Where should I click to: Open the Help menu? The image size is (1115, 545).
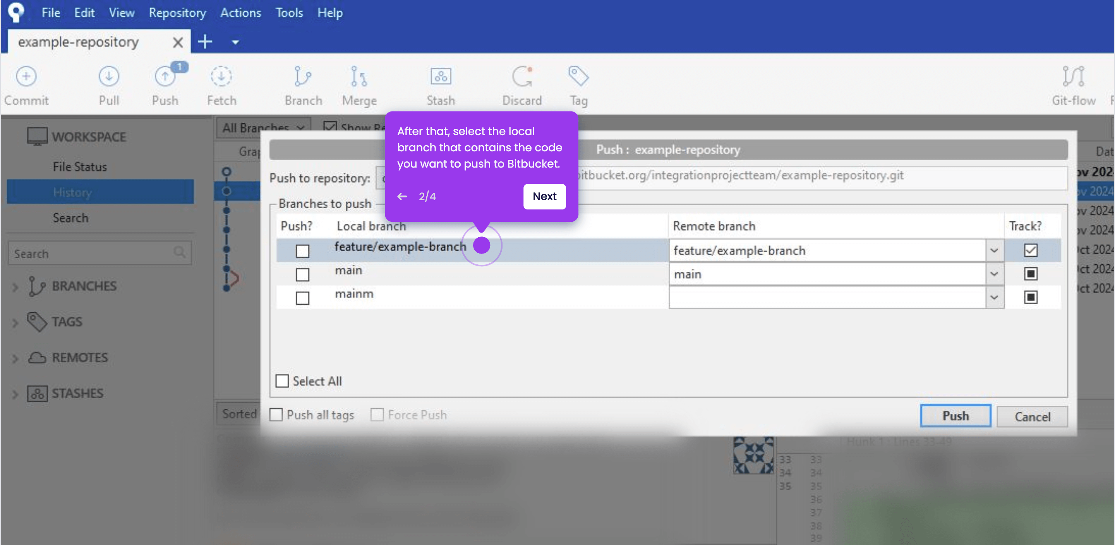(330, 12)
